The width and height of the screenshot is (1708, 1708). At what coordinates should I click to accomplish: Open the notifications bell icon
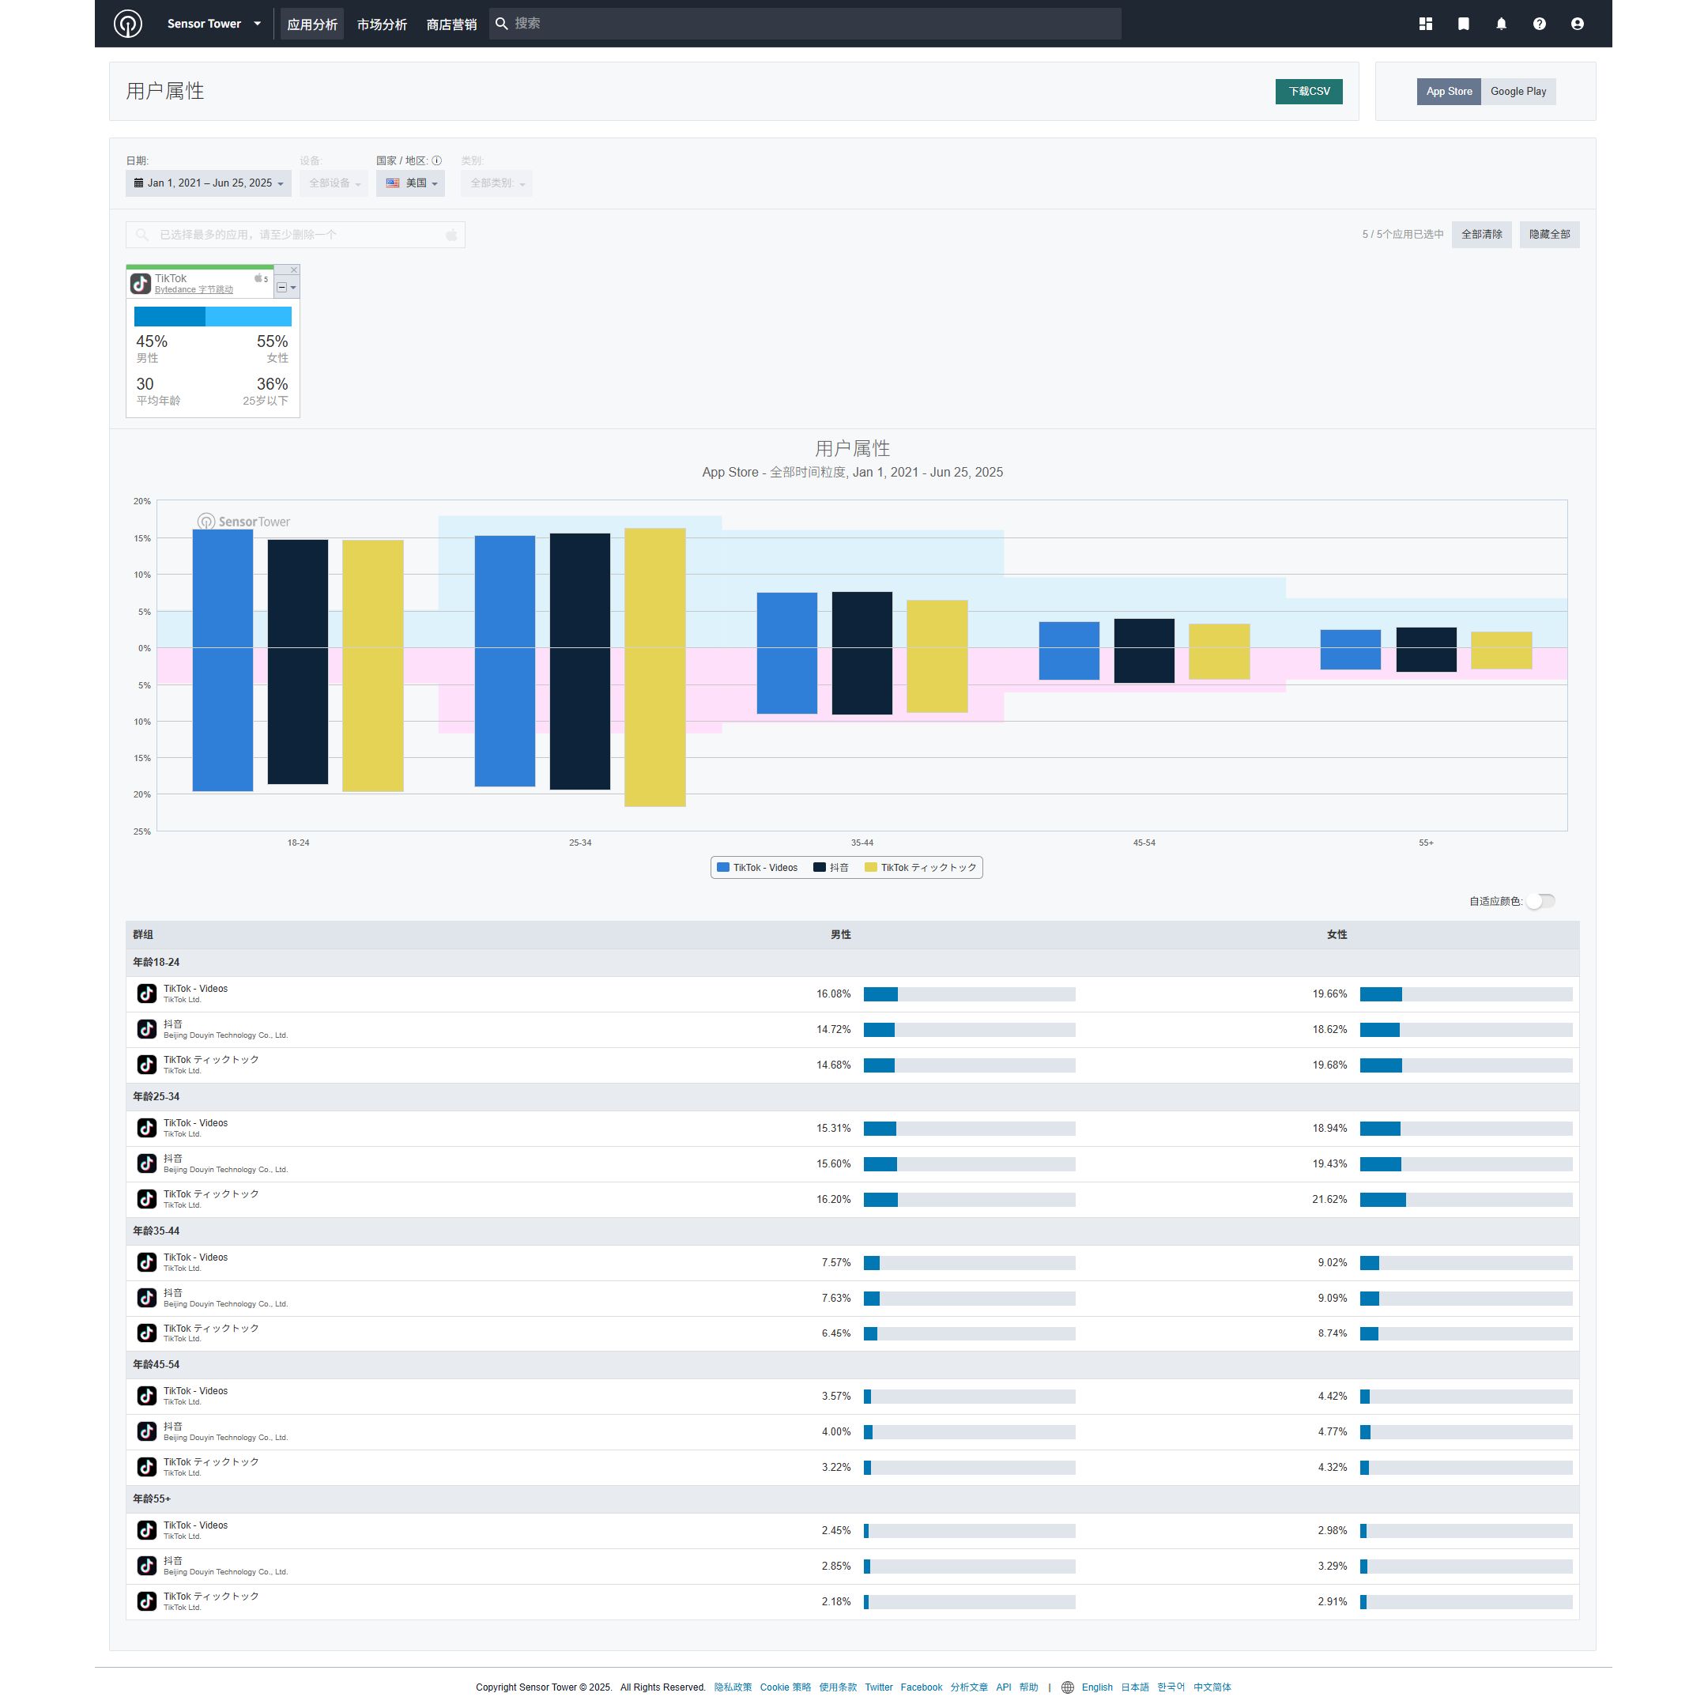click(1501, 24)
